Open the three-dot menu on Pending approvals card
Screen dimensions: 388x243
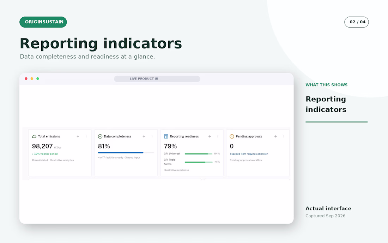[284, 136]
